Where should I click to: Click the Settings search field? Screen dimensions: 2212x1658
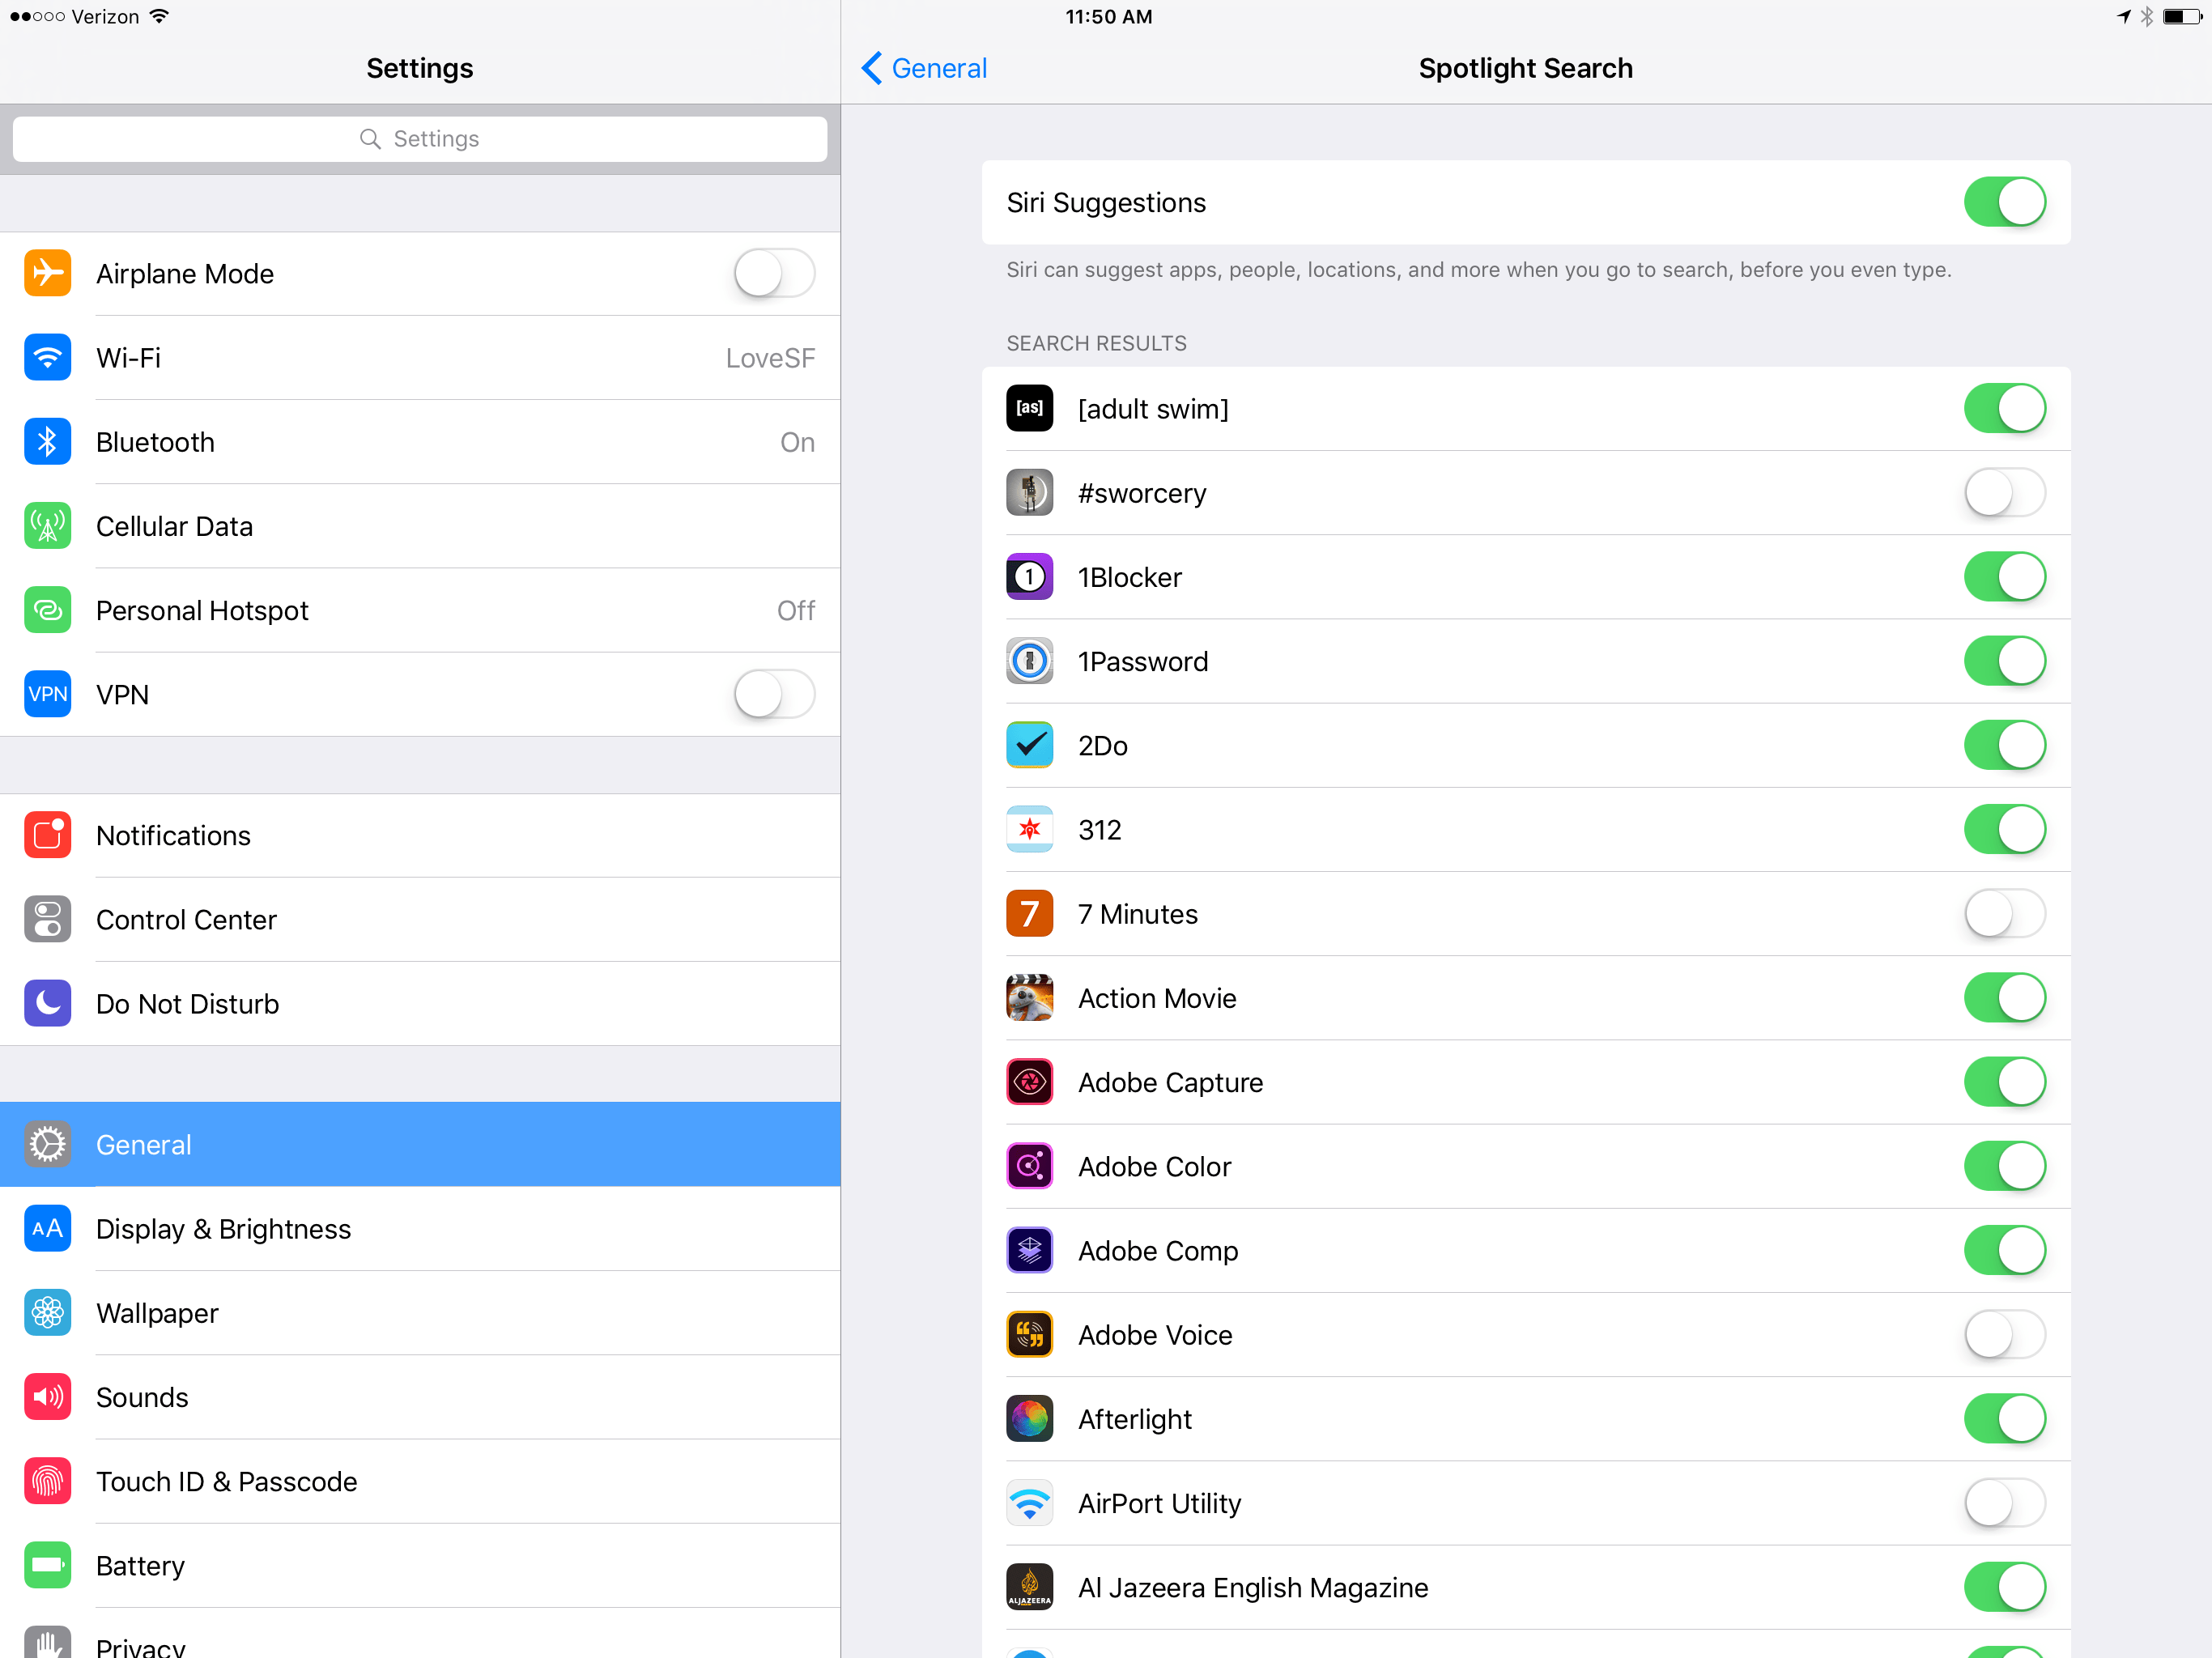pos(420,138)
